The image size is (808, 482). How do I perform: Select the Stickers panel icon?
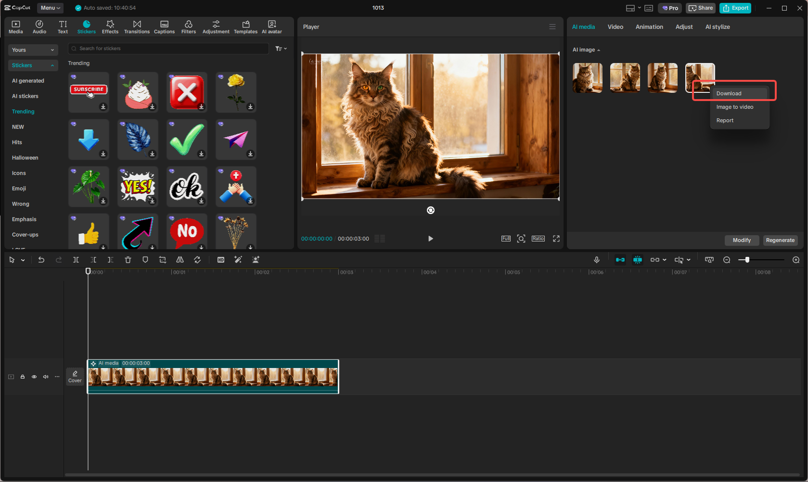(87, 26)
